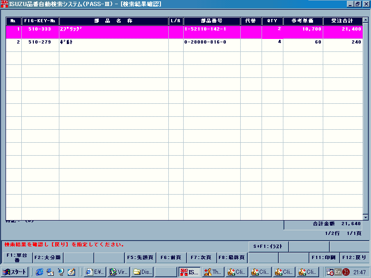Viewport: 371px width, 278px height.
Task: Click the 1/1頁 page indicator
Action: coord(354,234)
